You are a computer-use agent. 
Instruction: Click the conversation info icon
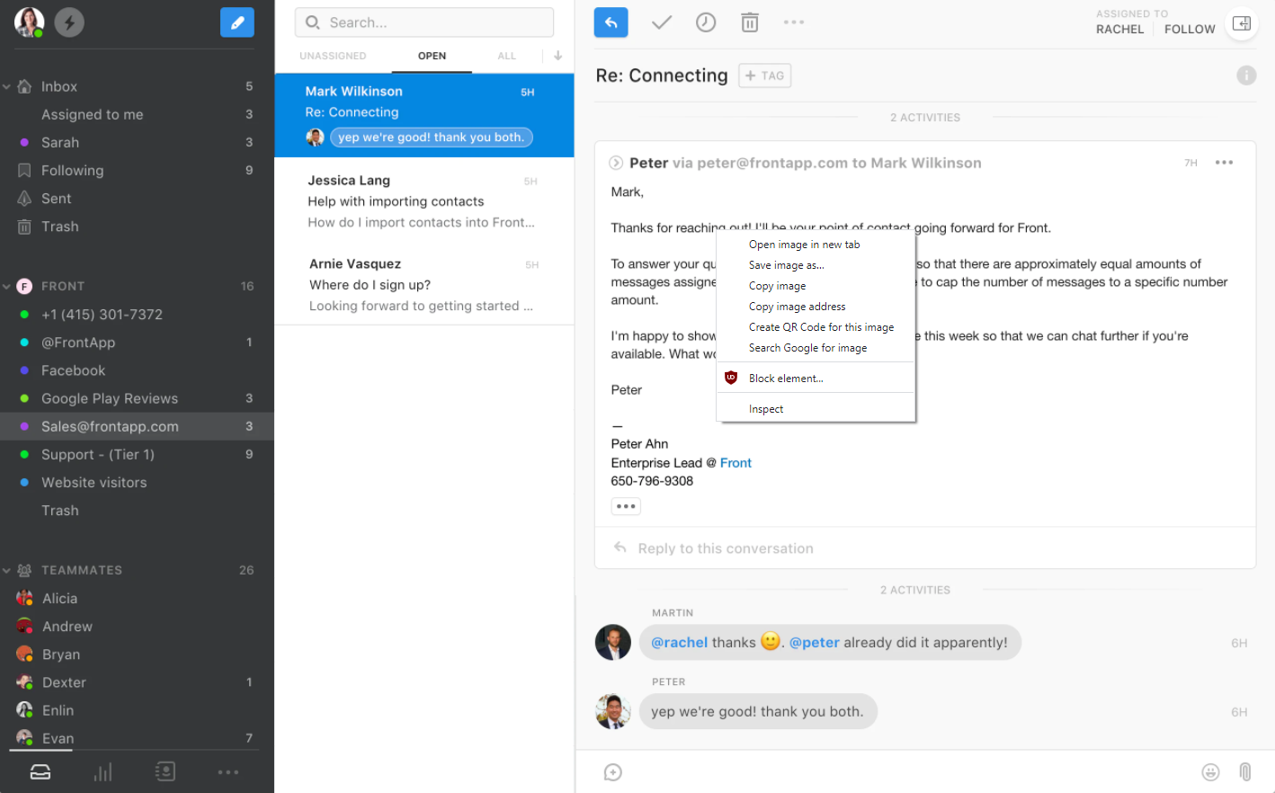point(1245,76)
